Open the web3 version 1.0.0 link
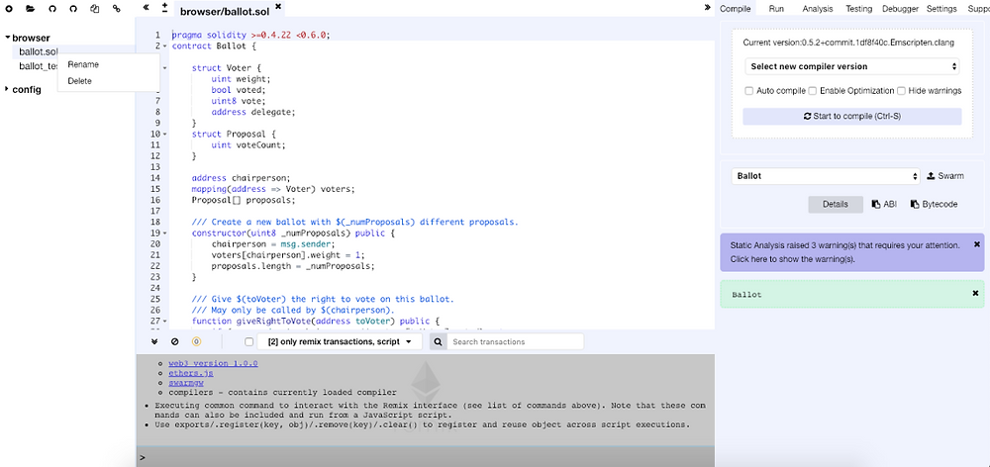This screenshot has height=467, width=990. (213, 363)
